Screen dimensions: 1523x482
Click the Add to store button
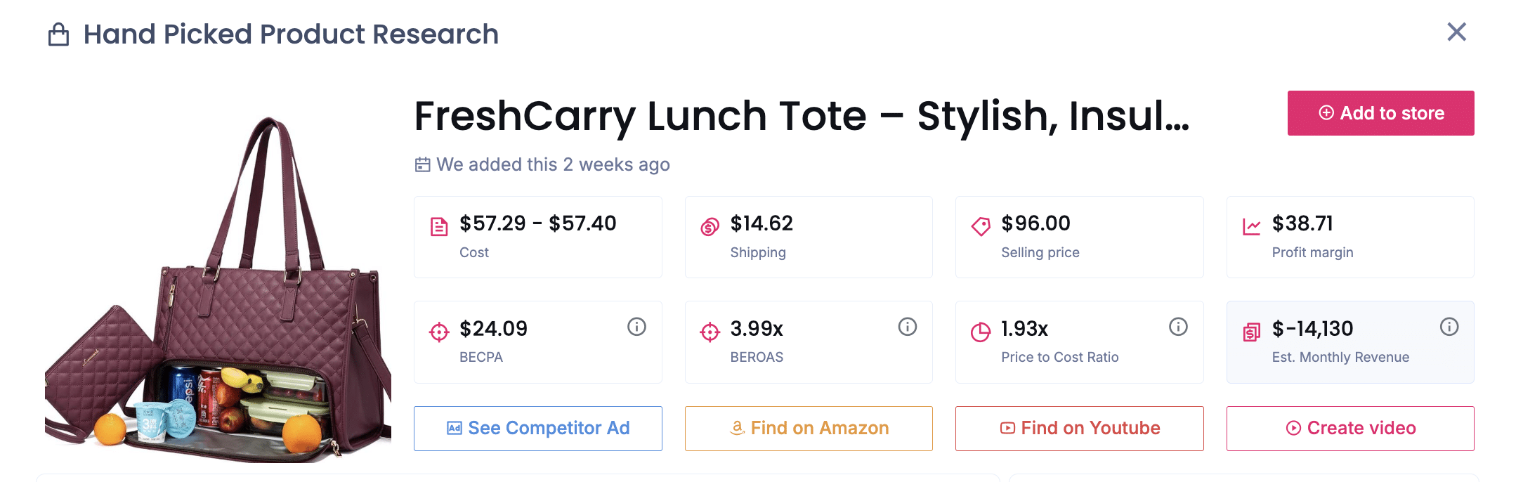pyautogui.click(x=1380, y=112)
